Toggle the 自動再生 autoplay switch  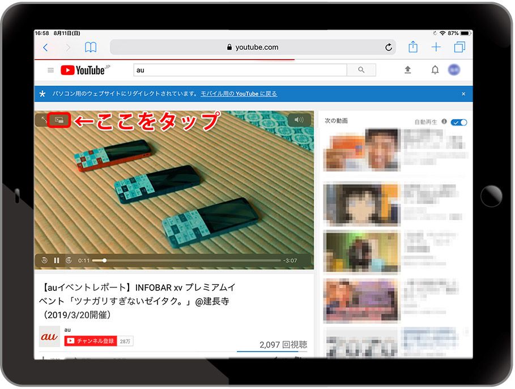click(459, 122)
